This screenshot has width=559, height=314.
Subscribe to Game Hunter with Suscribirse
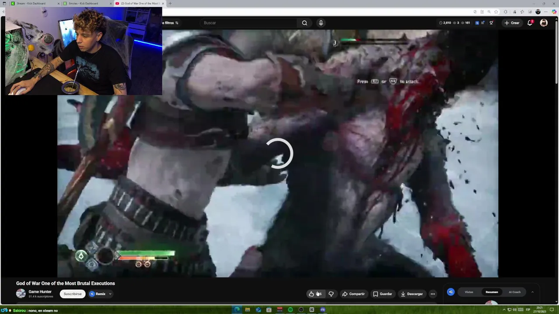(72, 294)
